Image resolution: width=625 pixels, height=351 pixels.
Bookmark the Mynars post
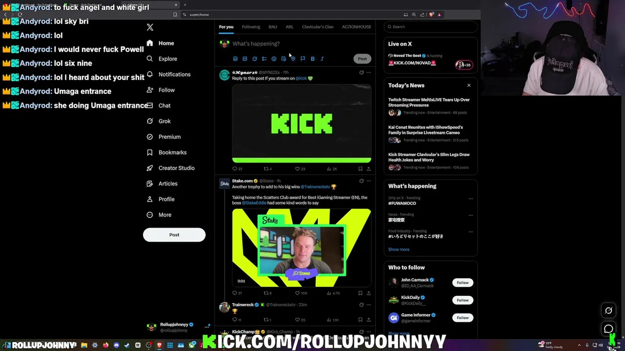[360, 169]
